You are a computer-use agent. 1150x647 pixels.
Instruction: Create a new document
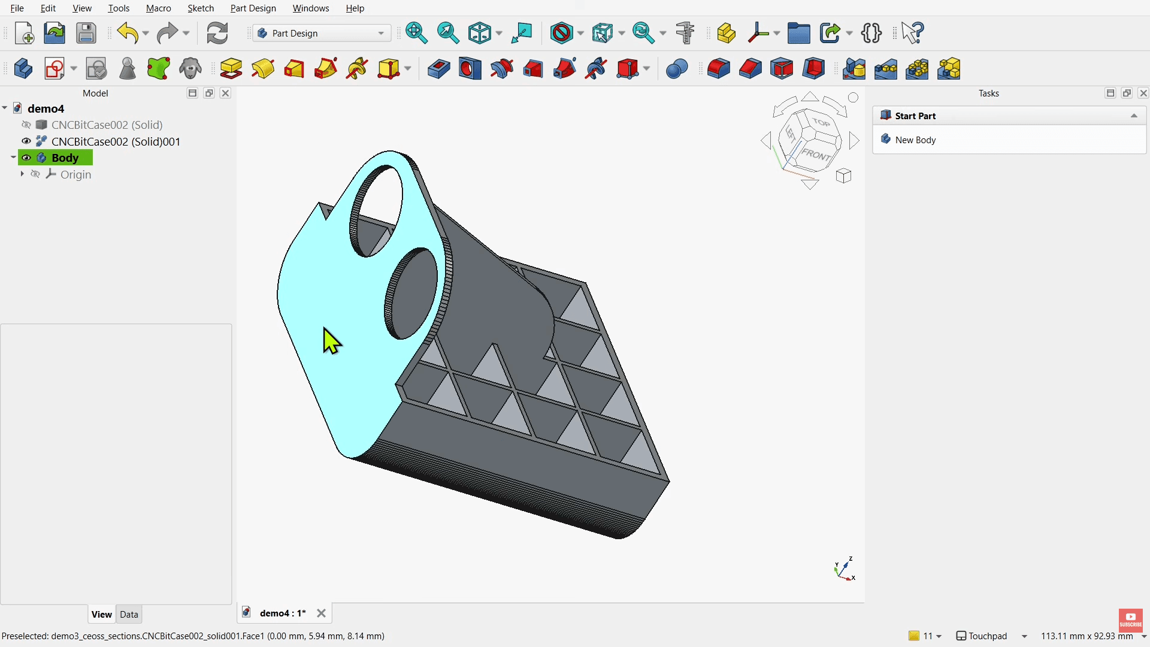tap(24, 33)
